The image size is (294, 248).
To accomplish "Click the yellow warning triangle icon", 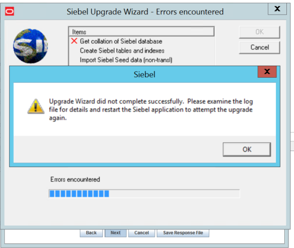I will [36, 106].
